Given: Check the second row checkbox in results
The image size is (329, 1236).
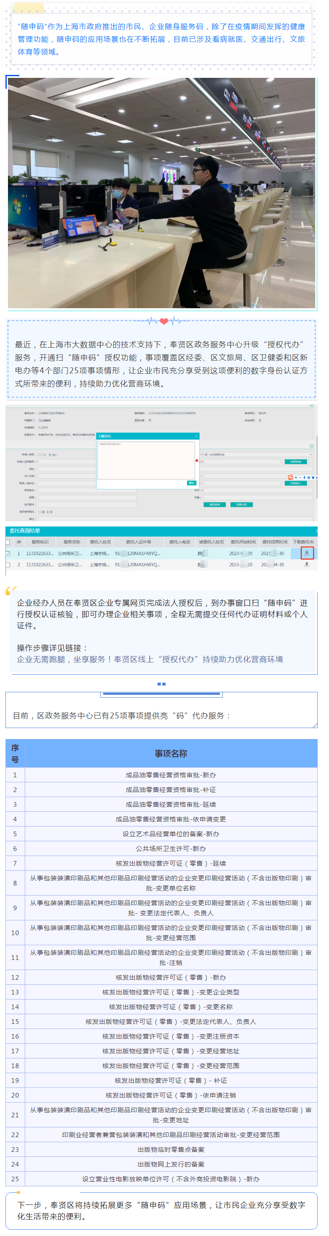Looking at the screenshot, I should pyautogui.click(x=8, y=565).
